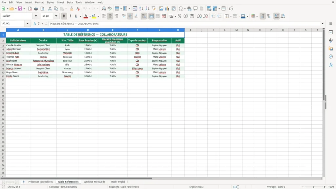Toggle Center Horizontally alignment

tap(110, 16)
